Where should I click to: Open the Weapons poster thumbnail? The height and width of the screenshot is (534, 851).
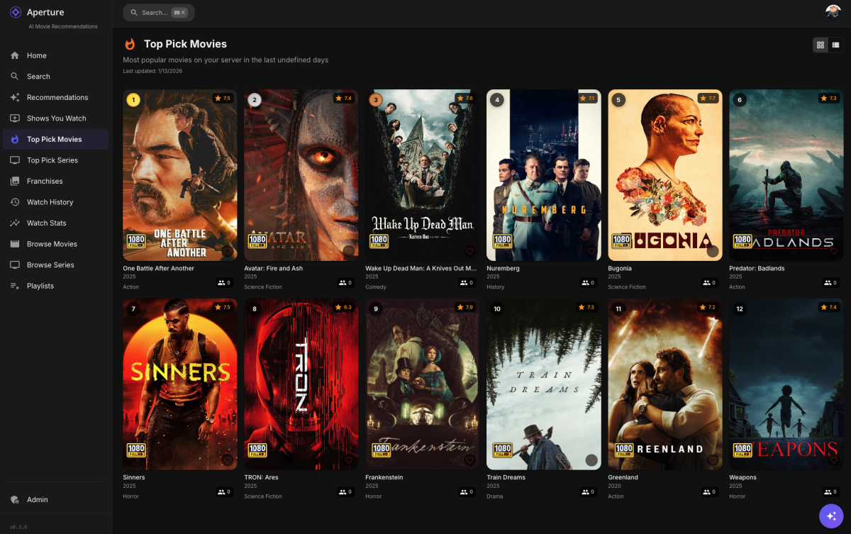[786, 384]
